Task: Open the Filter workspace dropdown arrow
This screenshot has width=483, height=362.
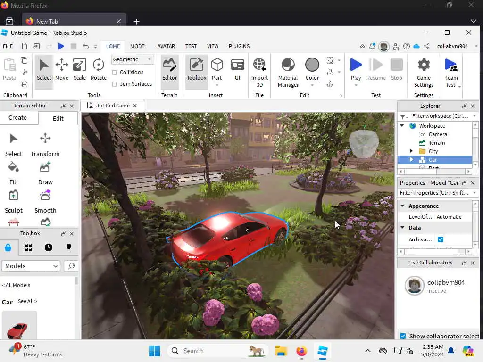Action: point(475,116)
